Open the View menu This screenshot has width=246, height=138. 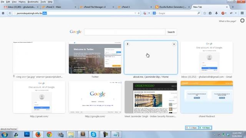tap(14, 2)
